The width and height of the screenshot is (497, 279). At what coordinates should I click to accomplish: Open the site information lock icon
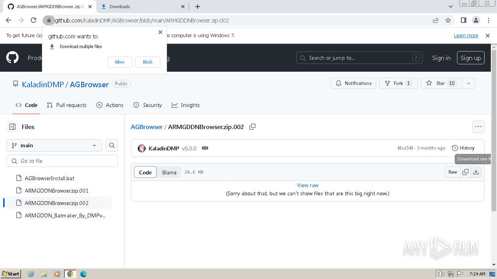coord(49,20)
